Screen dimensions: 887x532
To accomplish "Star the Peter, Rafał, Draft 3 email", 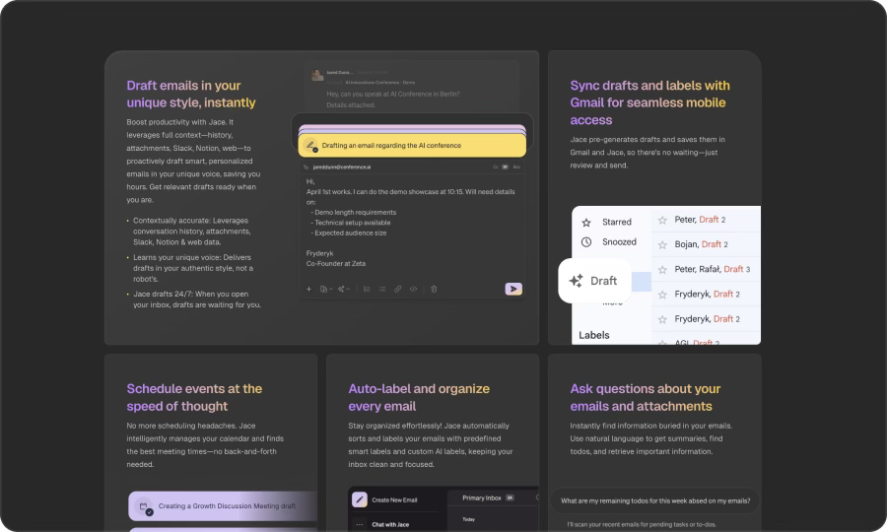I will tap(662, 270).
